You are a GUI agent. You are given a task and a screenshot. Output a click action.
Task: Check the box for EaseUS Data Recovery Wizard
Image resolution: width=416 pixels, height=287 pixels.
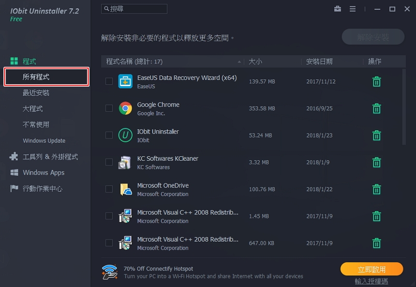point(109,81)
